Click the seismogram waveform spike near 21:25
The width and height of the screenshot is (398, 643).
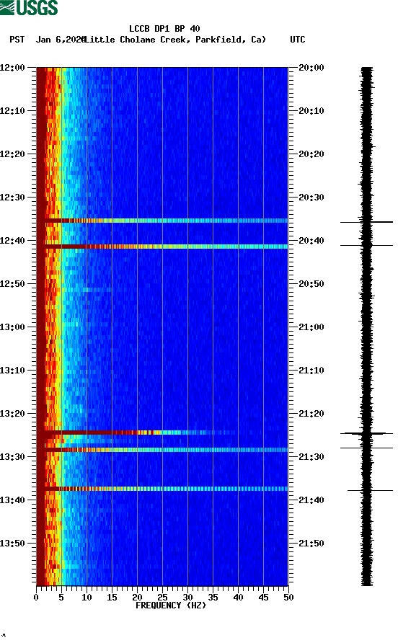pyautogui.click(x=366, y=433)
